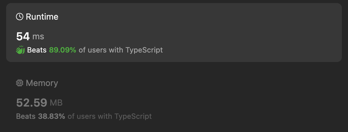Click TypeScript in the Memory line

coord(133,116)
